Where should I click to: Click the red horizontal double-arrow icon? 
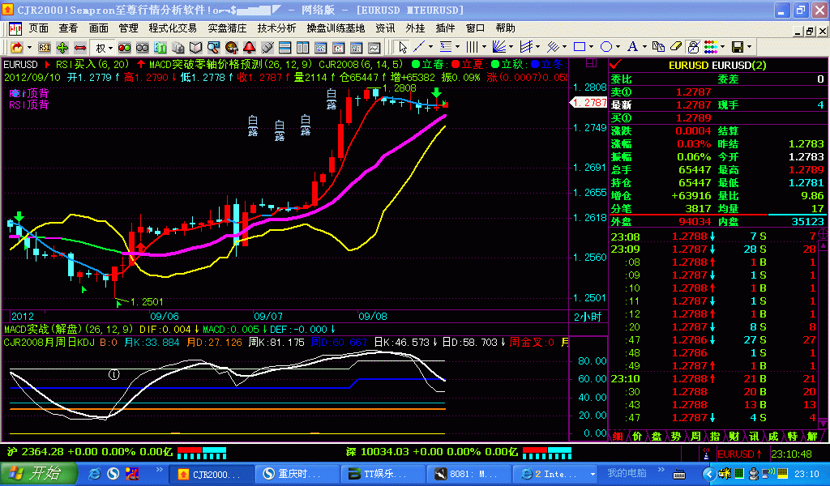(x=80, y=47)
